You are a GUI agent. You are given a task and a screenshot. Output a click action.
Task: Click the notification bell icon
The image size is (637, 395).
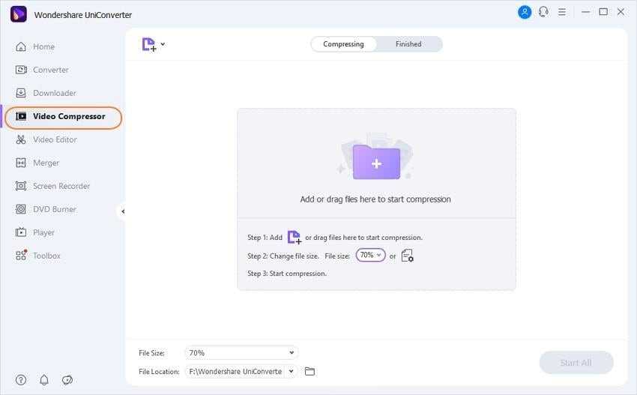point(44,380)
